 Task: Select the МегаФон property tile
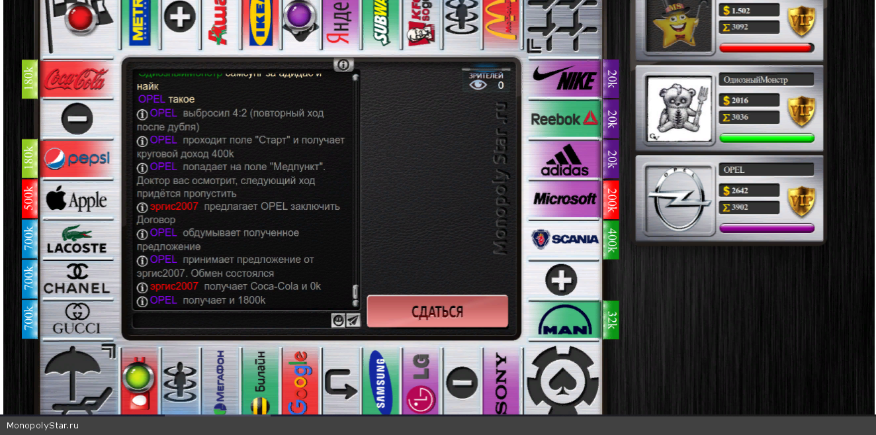tap(220, 381)
